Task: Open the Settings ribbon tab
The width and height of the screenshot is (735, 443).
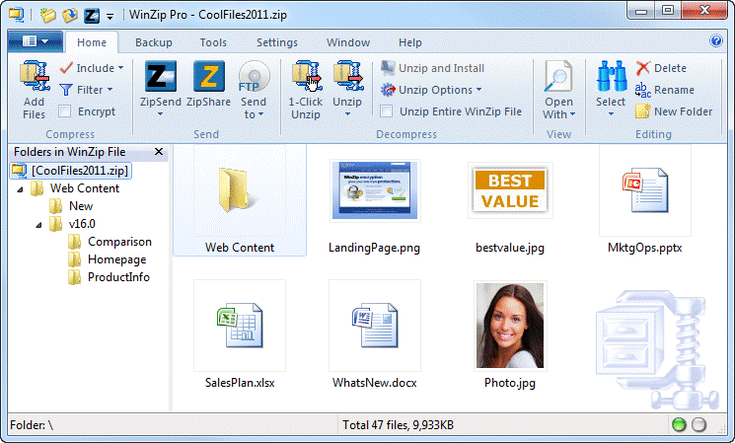Action: [277, 42]
